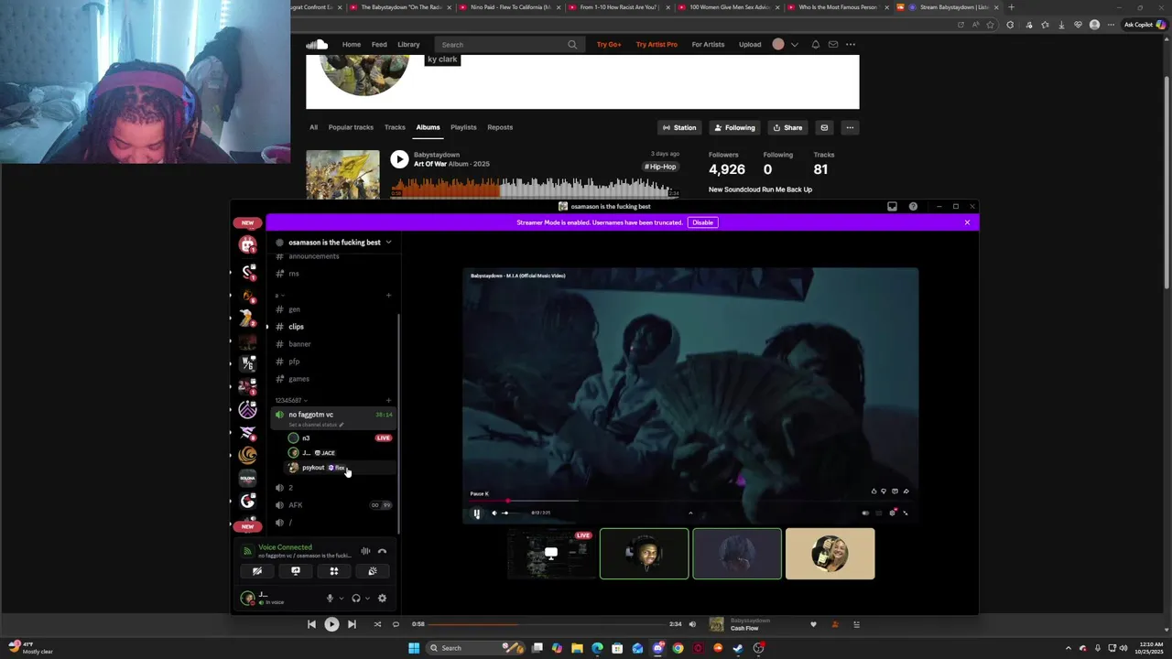Expand the SoundCloud profile avatar menu
Viewport: 1172px width, 659px height.
(x=794, y=44)
